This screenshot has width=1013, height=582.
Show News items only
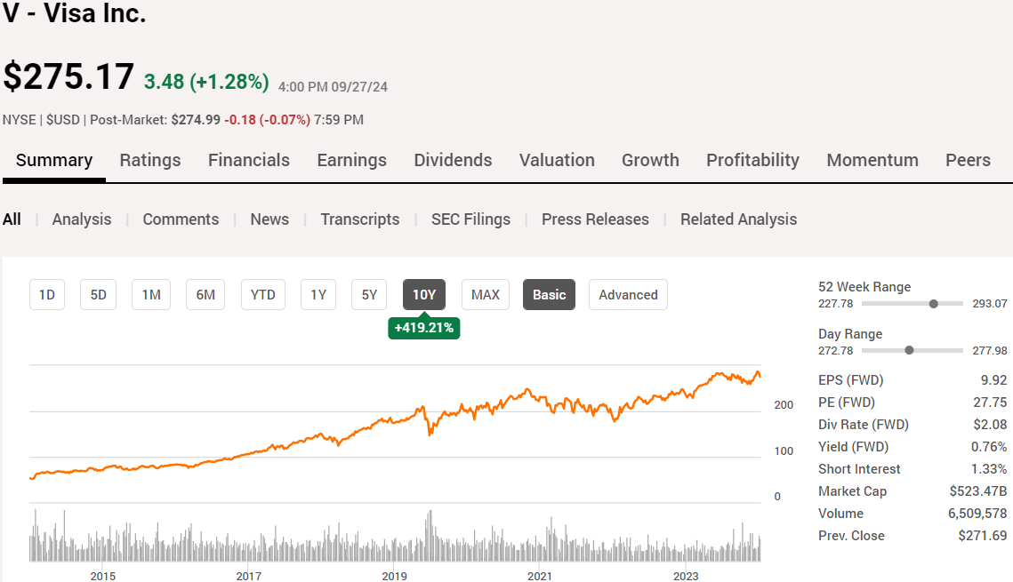[x=269, y=219]
